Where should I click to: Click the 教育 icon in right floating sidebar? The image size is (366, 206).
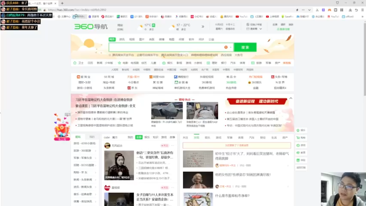298,153
